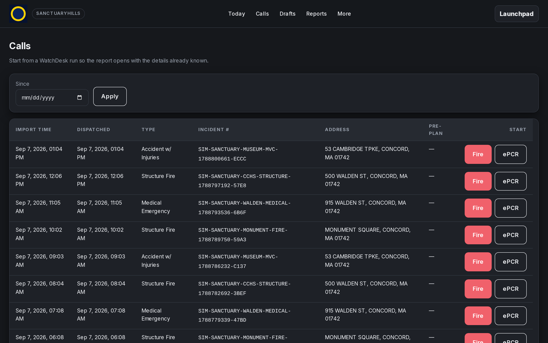
Task: Select incident number ending 1788800661-ECCC
Action: coord(238,154)
